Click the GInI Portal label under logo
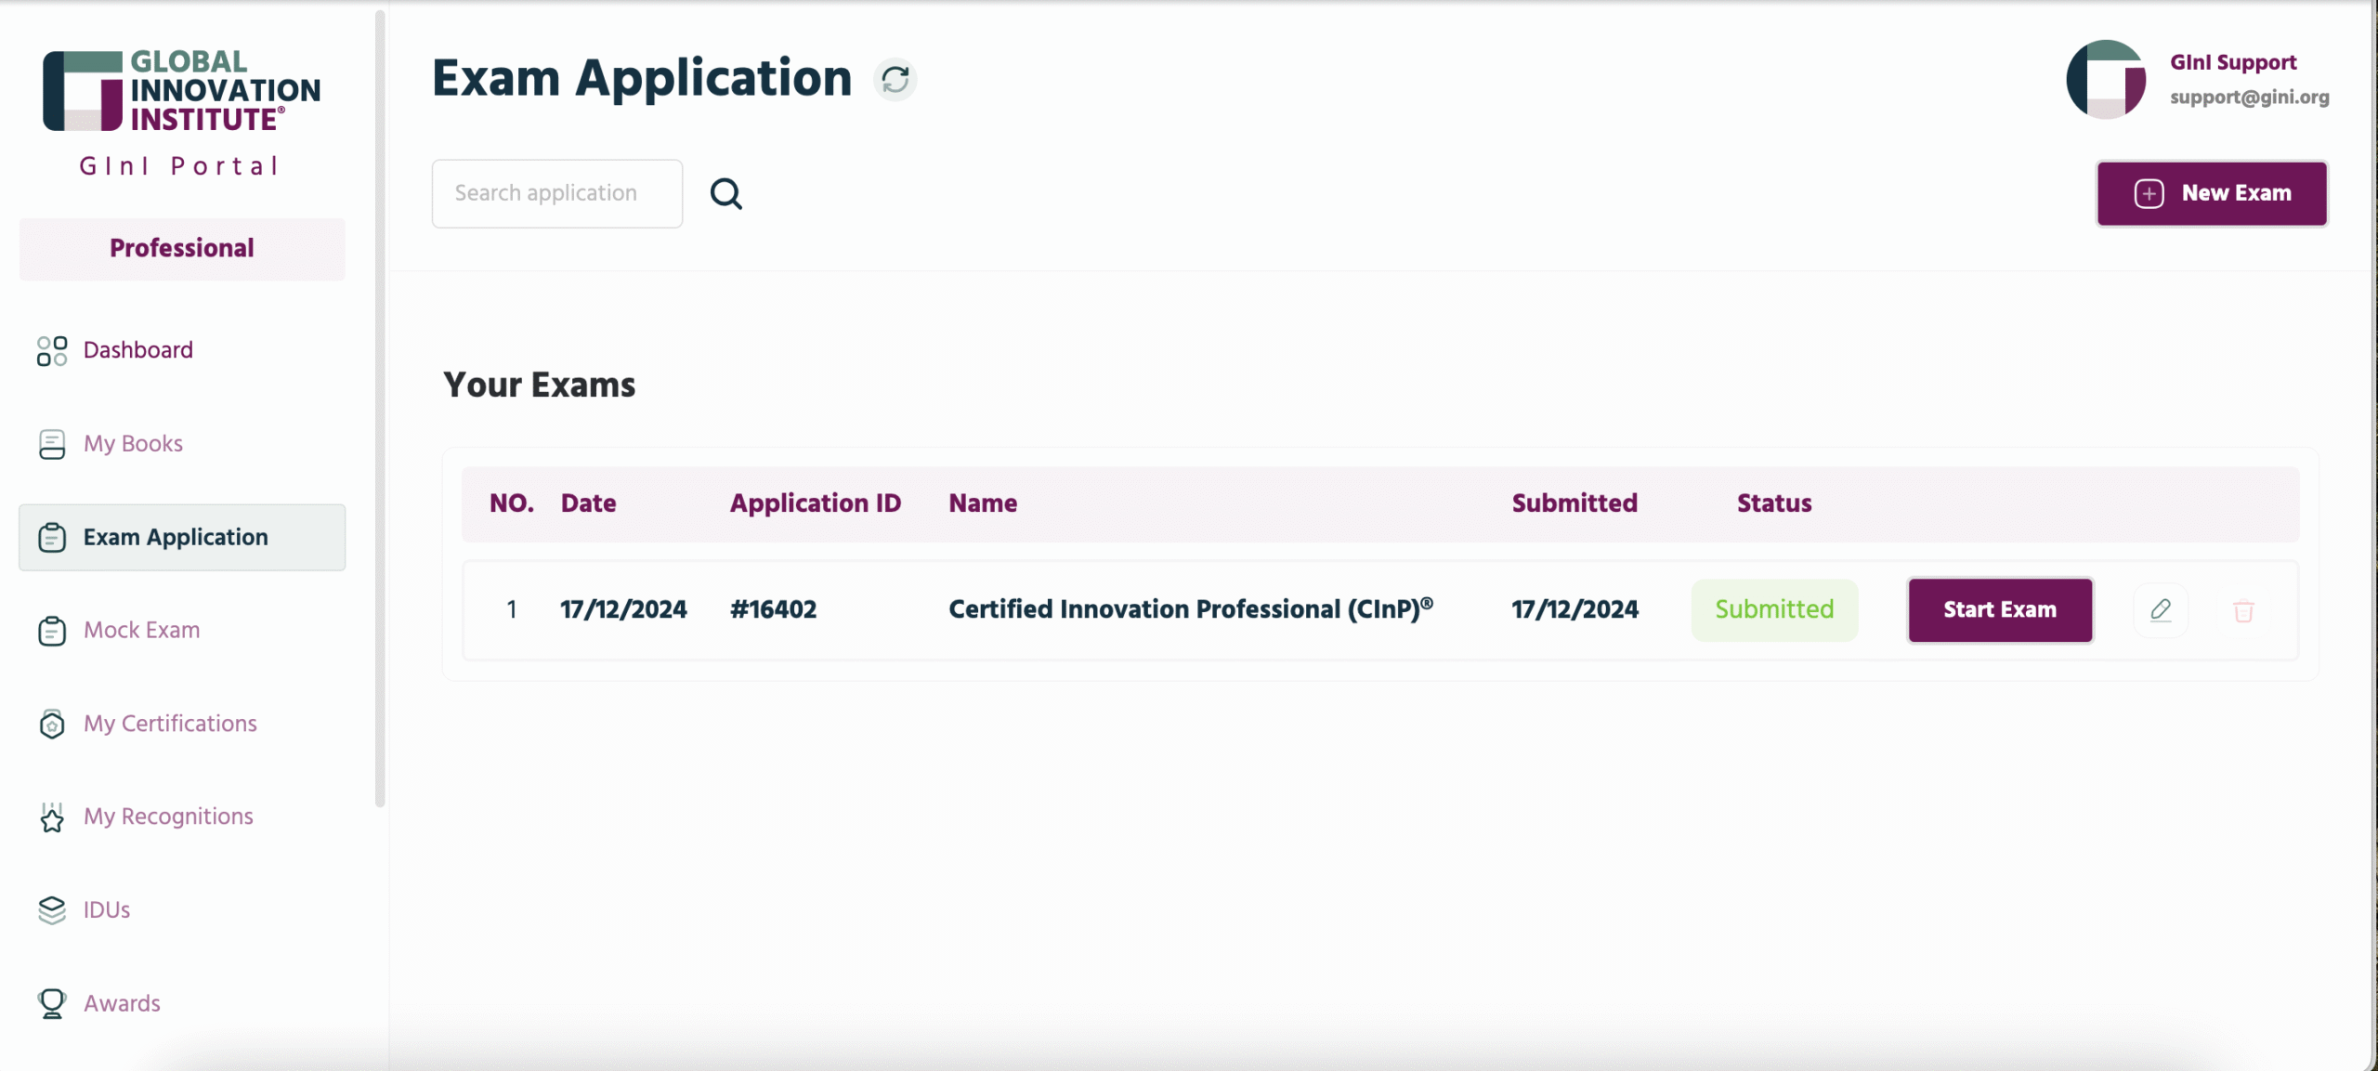The height and width of the screenshot is (1071, 2378). pos(179,166)
